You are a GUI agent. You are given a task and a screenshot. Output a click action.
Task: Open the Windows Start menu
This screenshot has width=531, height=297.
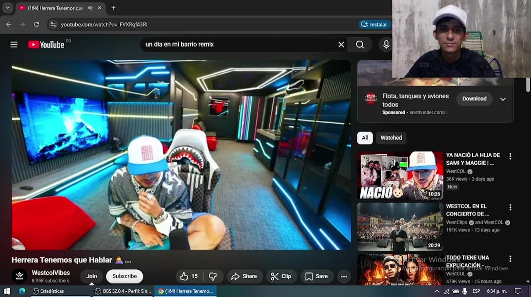[x=7, y=291]
